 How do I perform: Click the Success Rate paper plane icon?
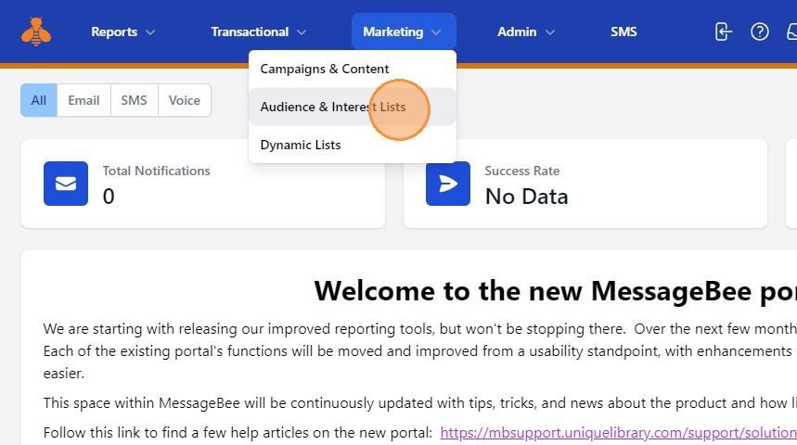(448, 184)
